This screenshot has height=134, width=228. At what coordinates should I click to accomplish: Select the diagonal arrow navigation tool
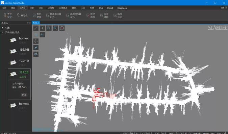pyautogui.click(x=36, y=28)
